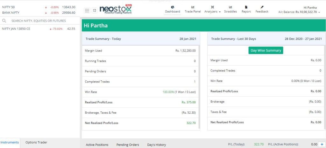
Task: Open the Feedback pen icon
Action: (x=262, y=7)
